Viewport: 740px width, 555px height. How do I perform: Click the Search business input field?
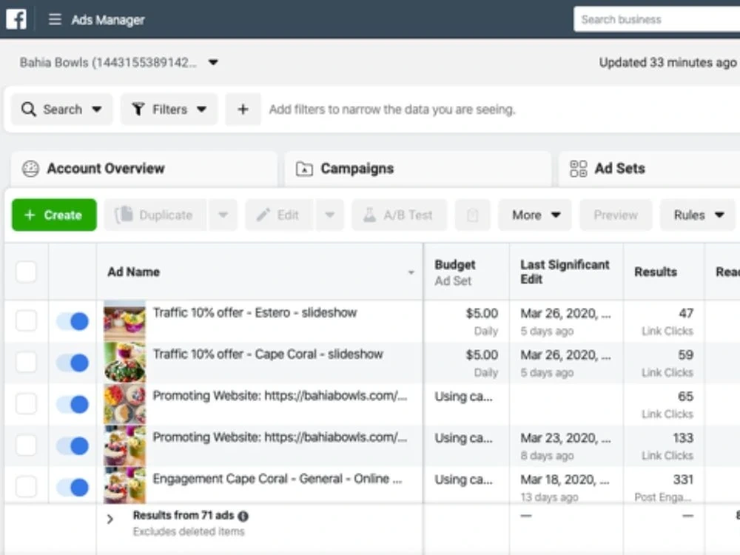657,19
